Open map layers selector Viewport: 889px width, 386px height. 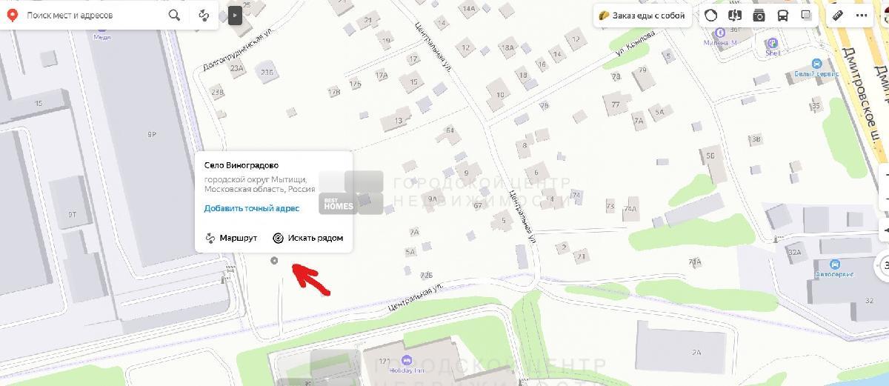click(806, 15)
